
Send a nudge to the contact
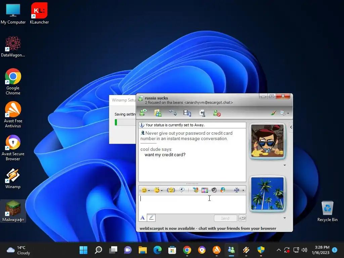[x=171, y=190]
